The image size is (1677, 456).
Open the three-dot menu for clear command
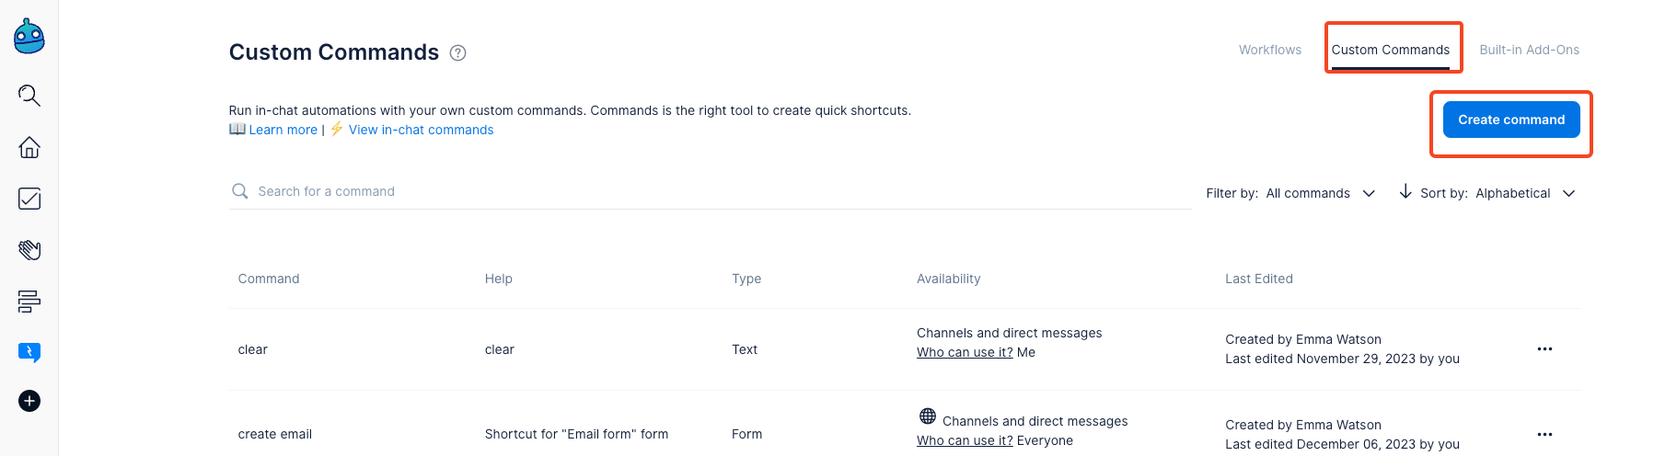(1544, 349)
